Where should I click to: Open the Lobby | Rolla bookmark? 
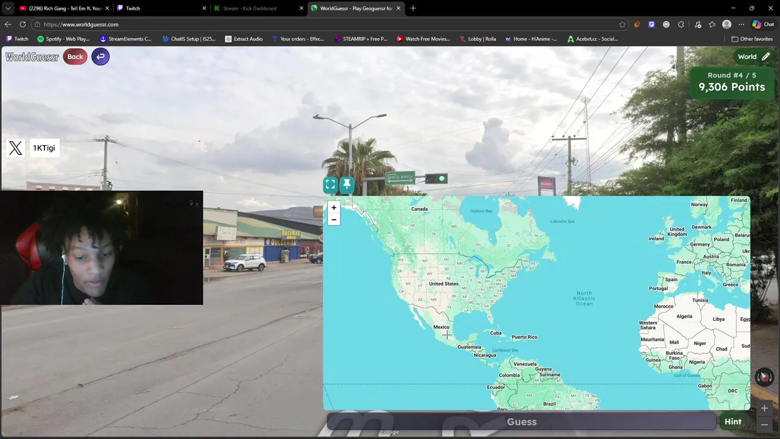click(x=478, y=39)
